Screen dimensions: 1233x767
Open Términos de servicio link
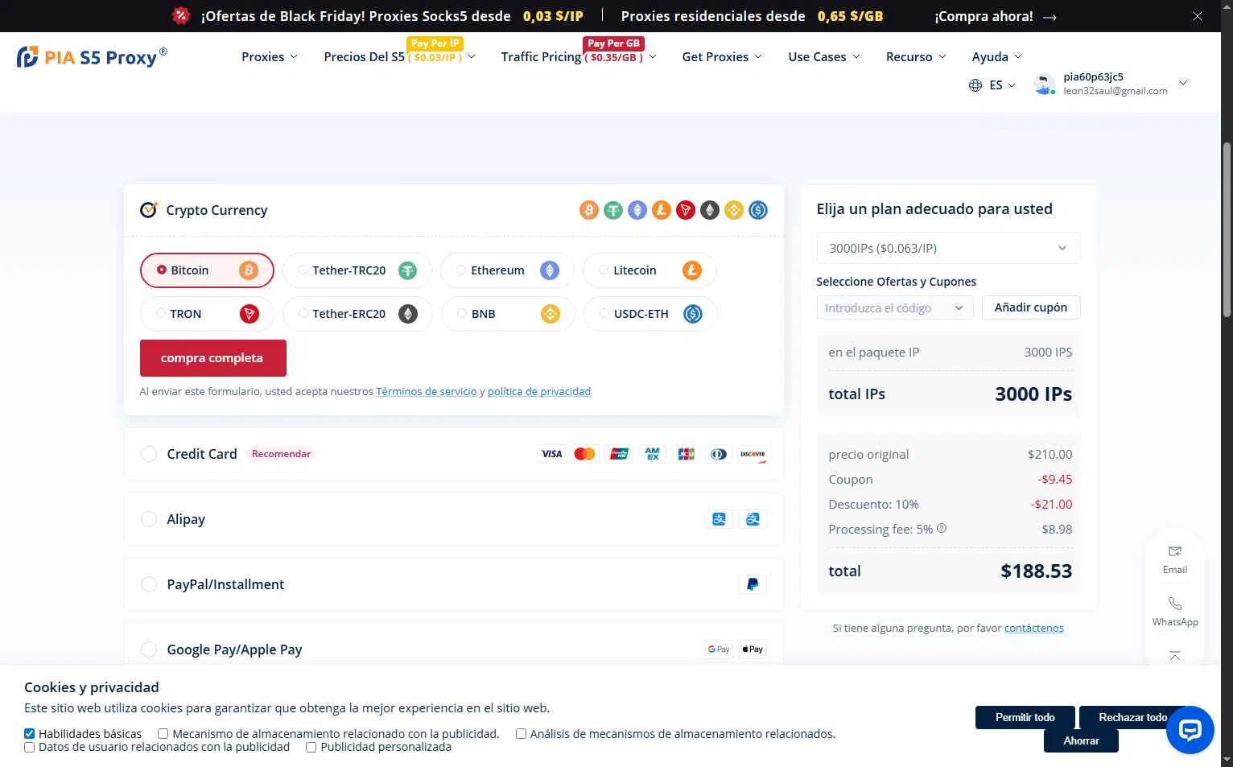pyautogui.click(x=427, y=391)
